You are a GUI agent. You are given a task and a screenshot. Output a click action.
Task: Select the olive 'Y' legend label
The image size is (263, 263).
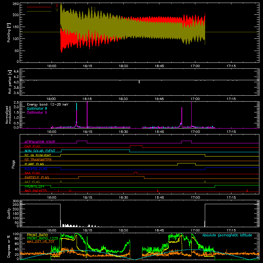57,10
